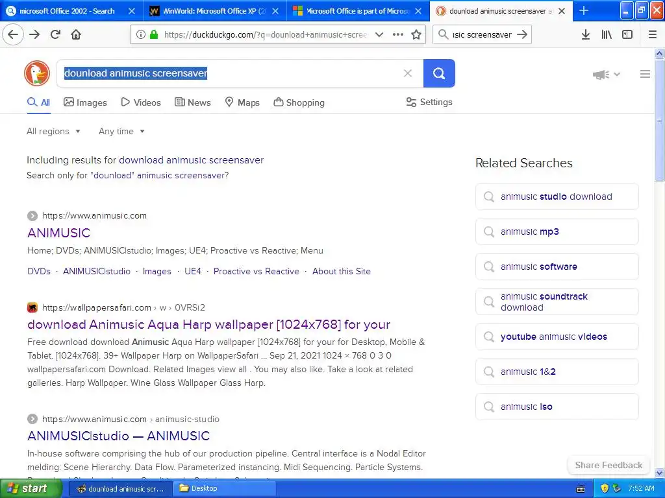
Task: Open a new browser tab
Action: point(584,10)
